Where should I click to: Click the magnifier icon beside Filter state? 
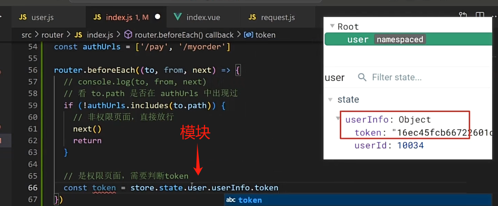[x=362, y=78]
